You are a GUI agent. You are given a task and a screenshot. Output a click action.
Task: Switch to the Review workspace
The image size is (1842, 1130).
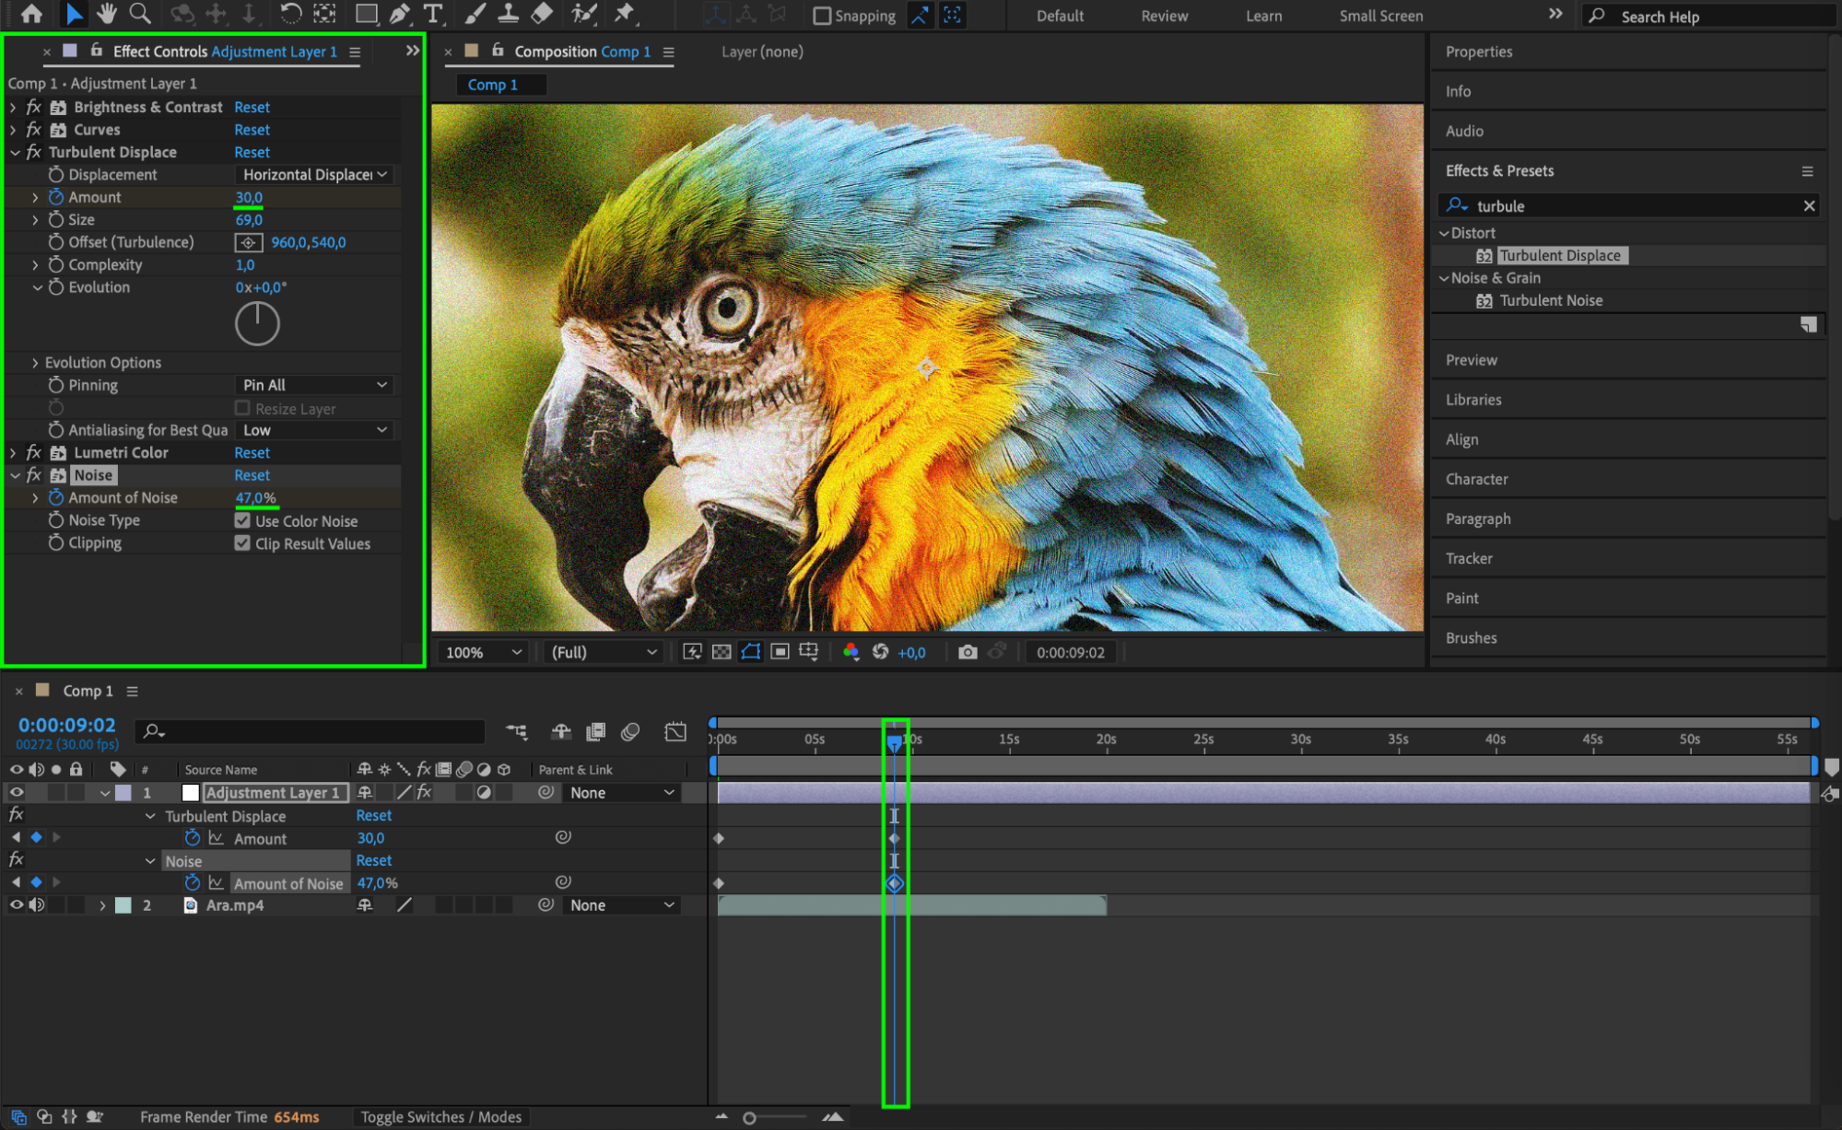(x=1164, y=16)
